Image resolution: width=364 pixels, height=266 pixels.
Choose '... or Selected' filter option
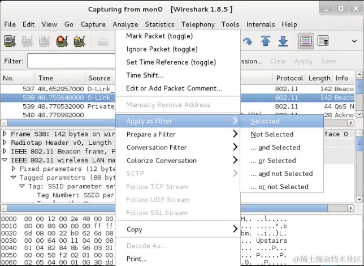pos(282,160)
